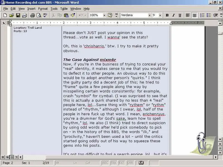The image size is (223, 167).
Task: Jump to next page double-arrow button
Action: [x=220, y=153]
